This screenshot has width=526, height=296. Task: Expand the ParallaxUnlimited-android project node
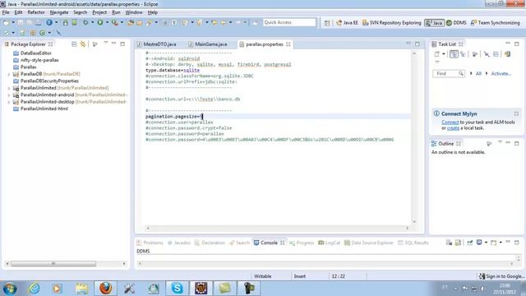[9, 95]
